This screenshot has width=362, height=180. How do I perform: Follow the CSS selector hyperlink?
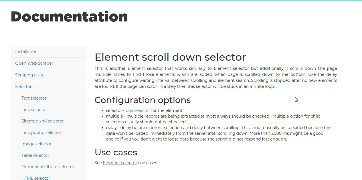[x=138, y=110]
